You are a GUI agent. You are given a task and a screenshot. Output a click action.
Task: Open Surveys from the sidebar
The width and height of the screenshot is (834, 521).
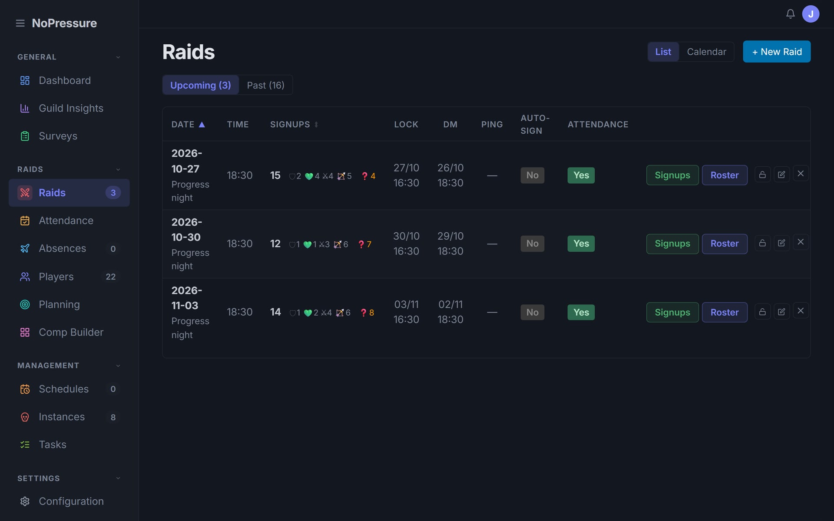[69, 136]
